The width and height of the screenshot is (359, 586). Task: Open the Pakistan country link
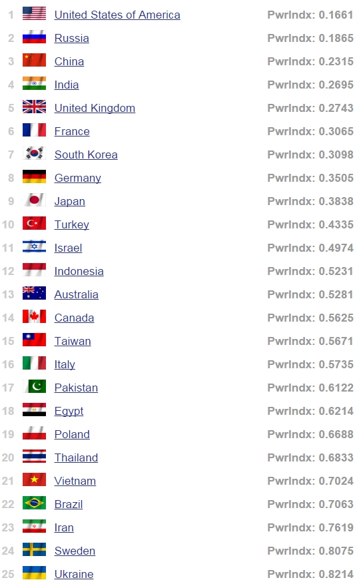[x=77, y=388]
